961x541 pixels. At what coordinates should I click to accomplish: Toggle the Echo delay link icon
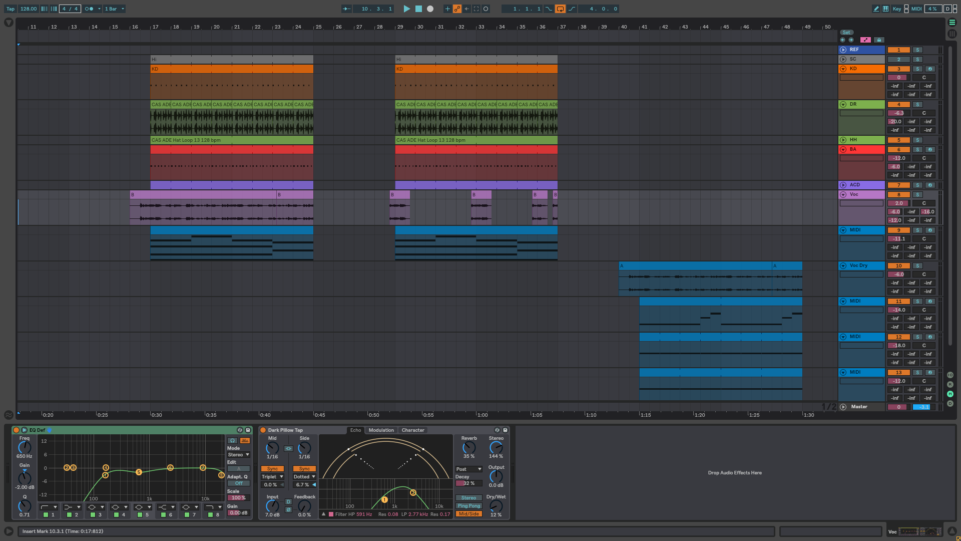[288, 449]
